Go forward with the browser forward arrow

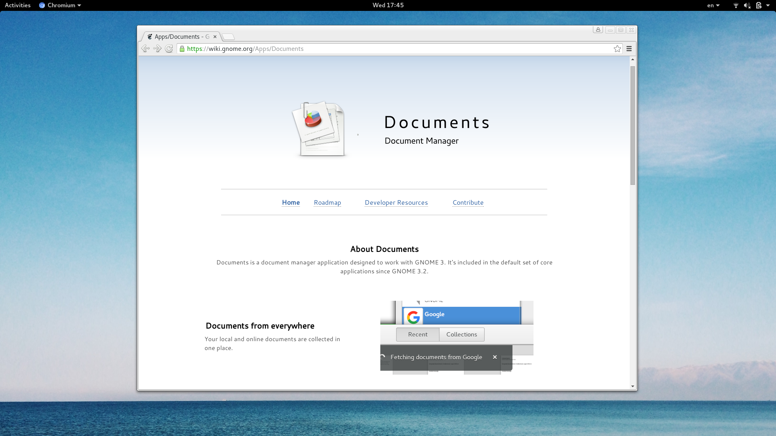[x=157, y=49]
